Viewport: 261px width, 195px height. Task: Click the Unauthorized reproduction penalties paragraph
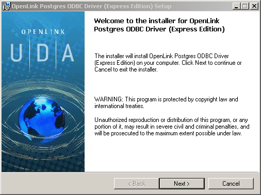point(172,127)
